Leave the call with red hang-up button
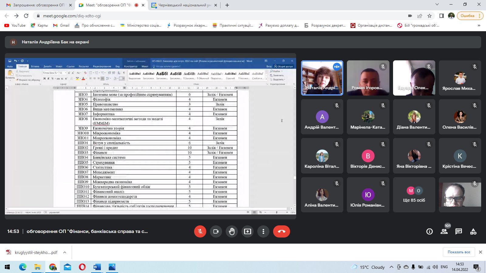 point(282,231)
